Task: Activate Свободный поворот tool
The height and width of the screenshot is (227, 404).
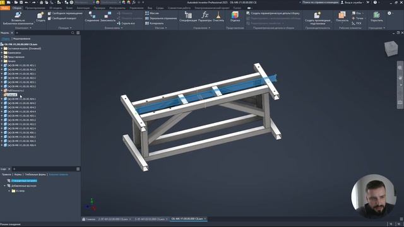Action: pyautogui.click(x=62, y=18)
